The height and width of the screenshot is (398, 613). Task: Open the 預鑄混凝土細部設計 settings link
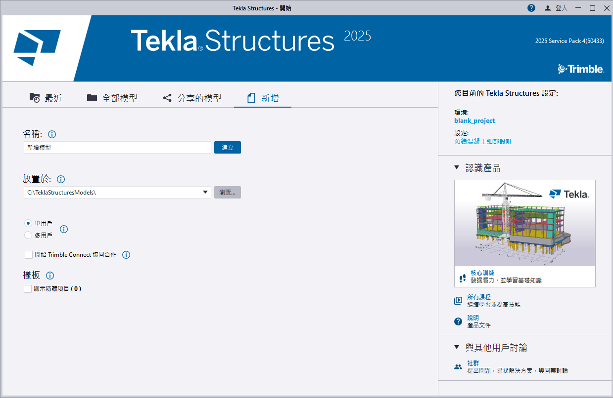pyautogui.click(x=483, y=141)
